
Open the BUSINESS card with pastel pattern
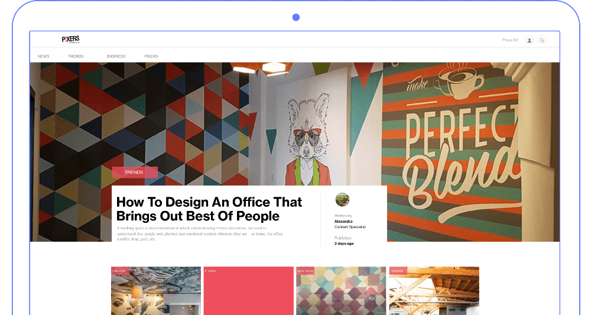(x=341, y=291)
